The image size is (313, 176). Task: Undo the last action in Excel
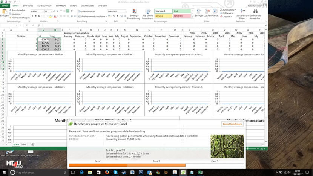(9, 2)
